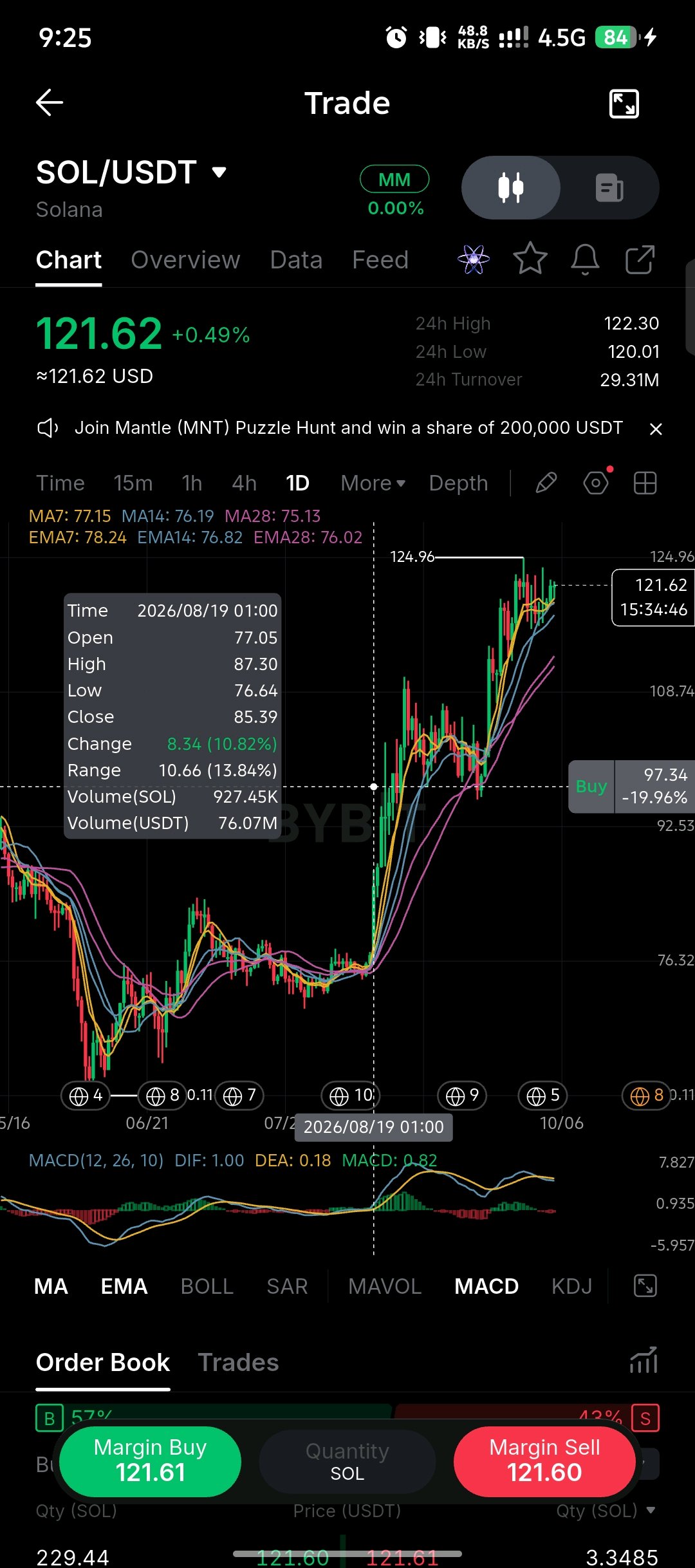The height and width of the screenshot is (1568, 695).
Task: Open the chart layout grid icon
Action: (645, 483)
